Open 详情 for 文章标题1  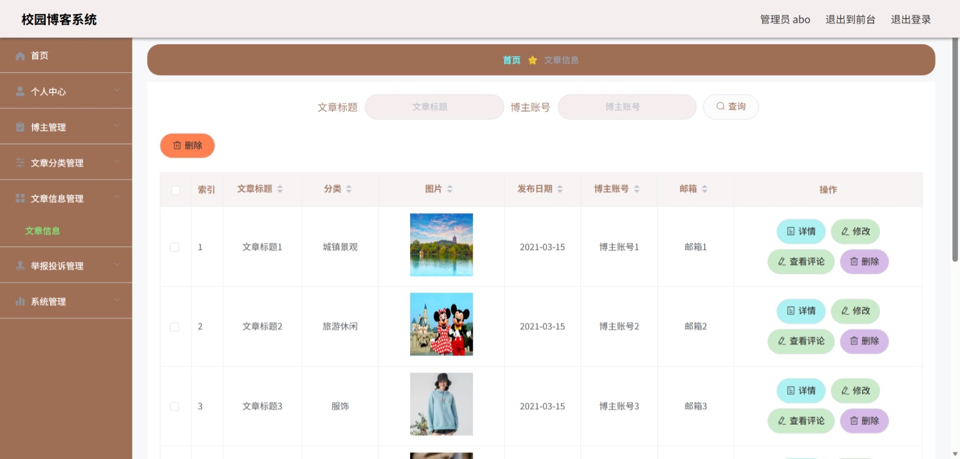coord(801,231)
